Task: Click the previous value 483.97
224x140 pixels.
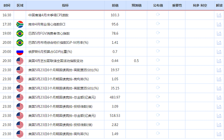Action: coord(115,97)
